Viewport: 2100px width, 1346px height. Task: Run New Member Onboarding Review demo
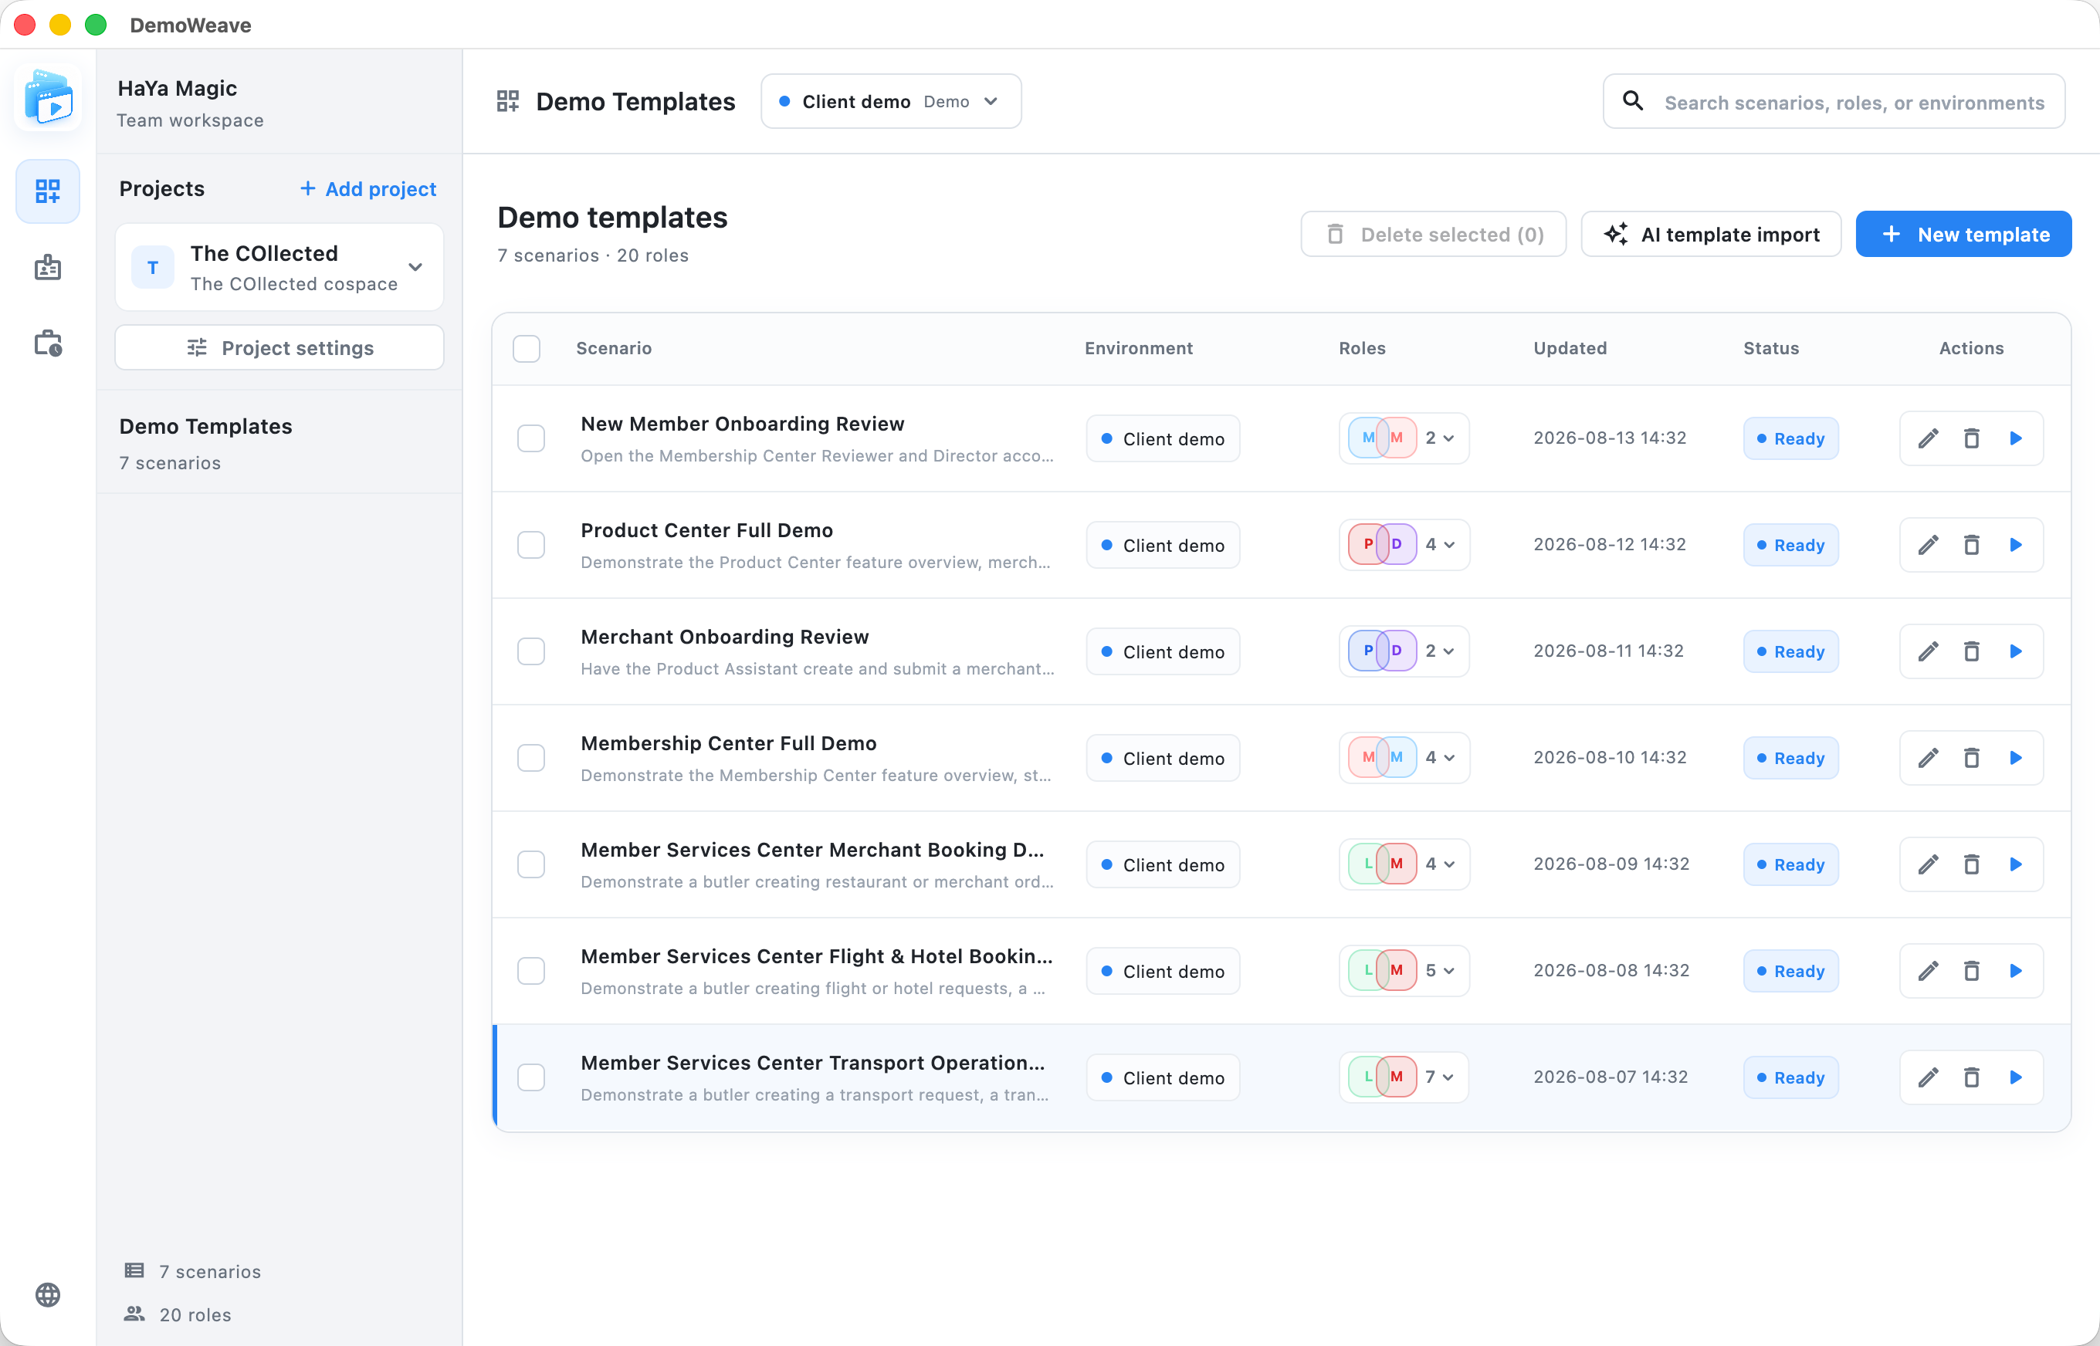click(x=2016, y=438)
